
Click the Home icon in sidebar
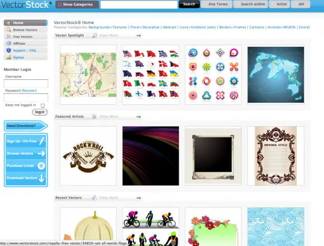click(9, 23)
